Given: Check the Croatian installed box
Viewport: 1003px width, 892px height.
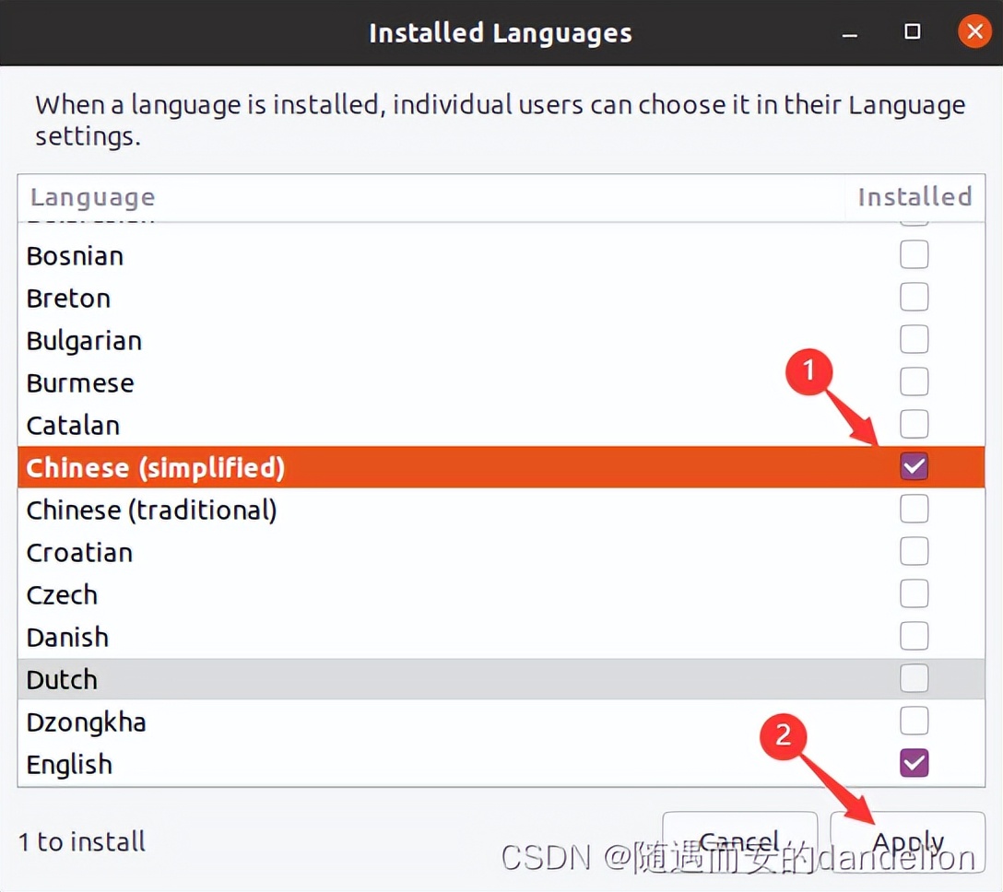Looking at the screenshot, I should [914, 551].
